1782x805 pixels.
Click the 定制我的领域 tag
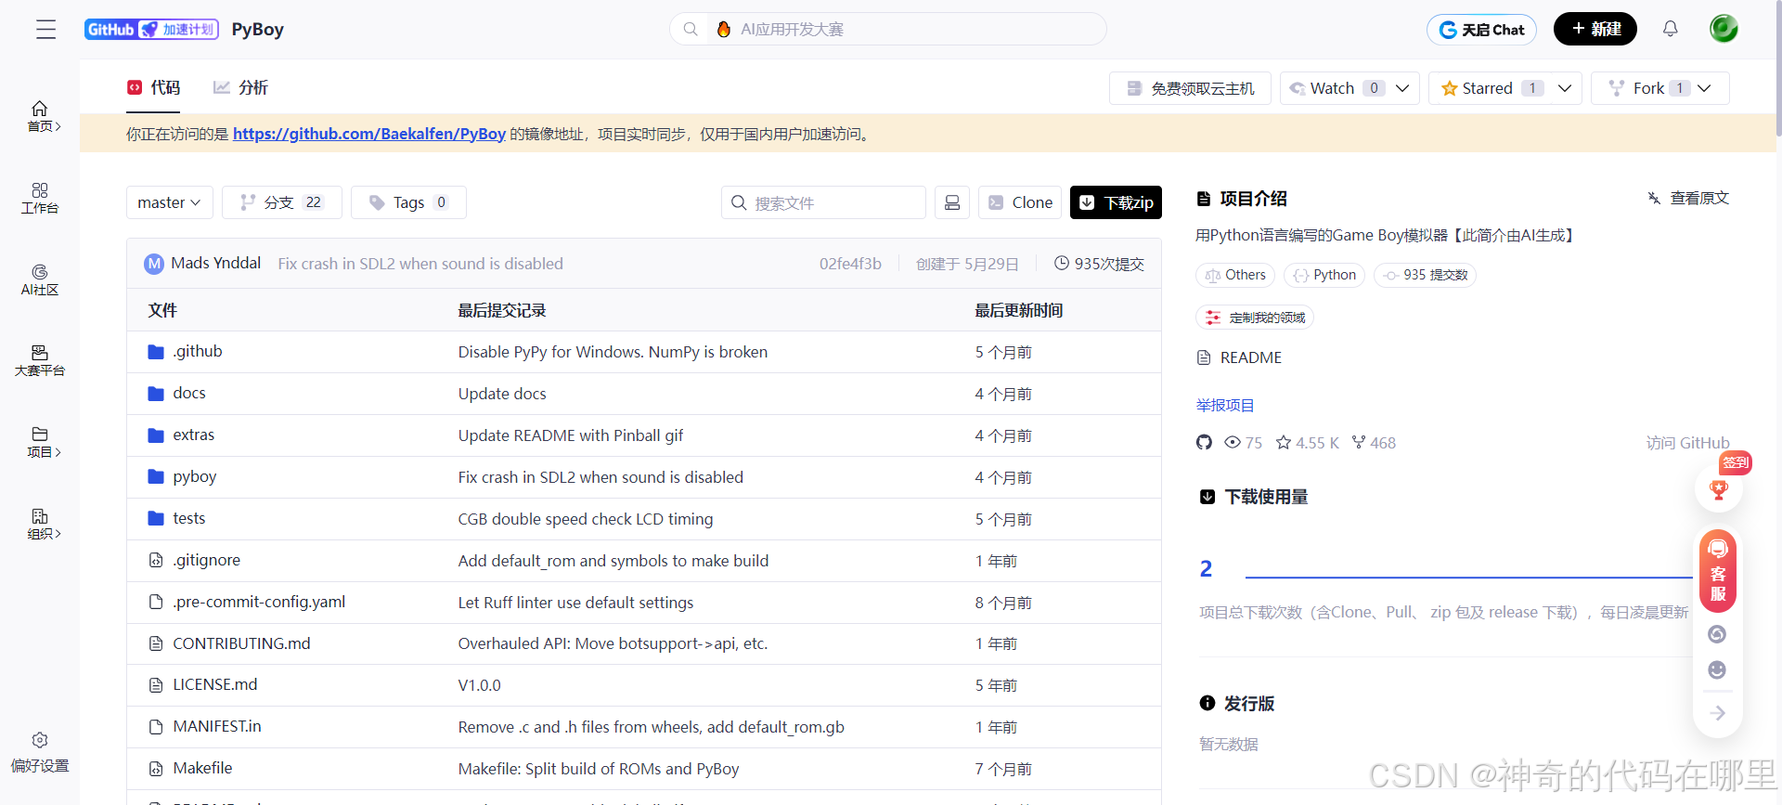point(1255,318)
